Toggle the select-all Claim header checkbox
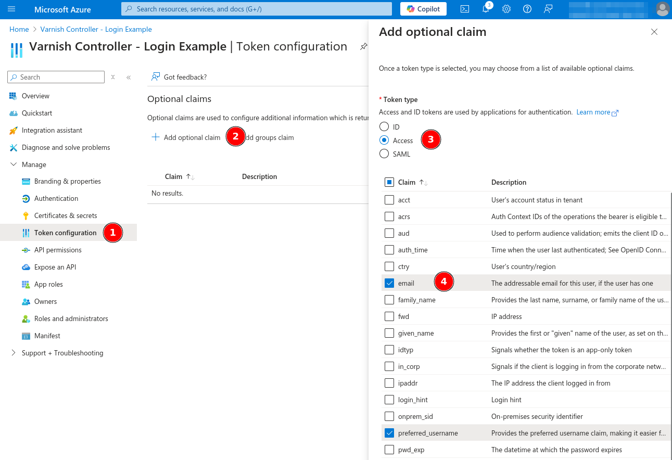This screenshot has height=460, width=672. tap(389, 182)
